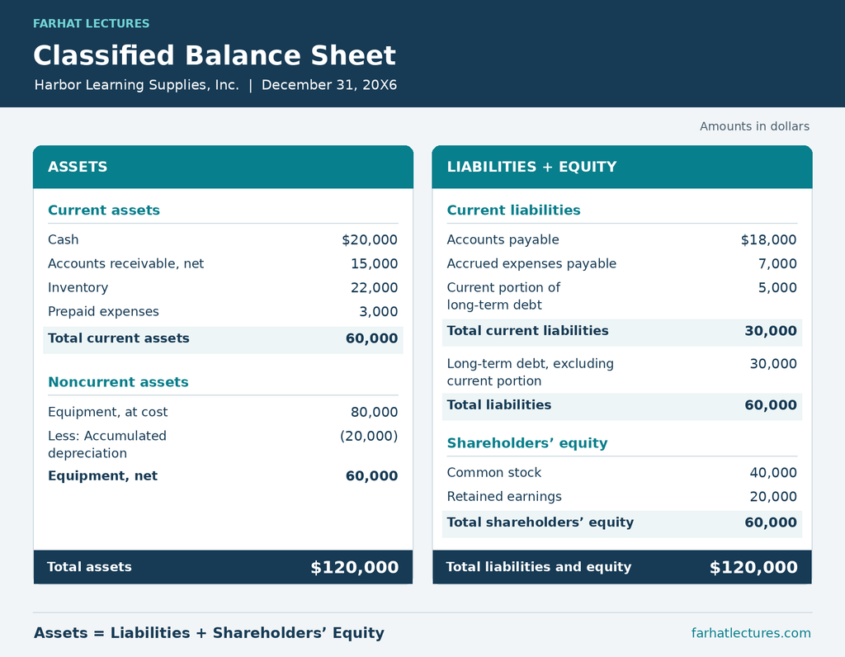Click the Current assets section heading

point(104,210)
